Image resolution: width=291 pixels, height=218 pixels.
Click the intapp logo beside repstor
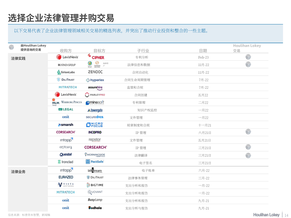(66, 140)
